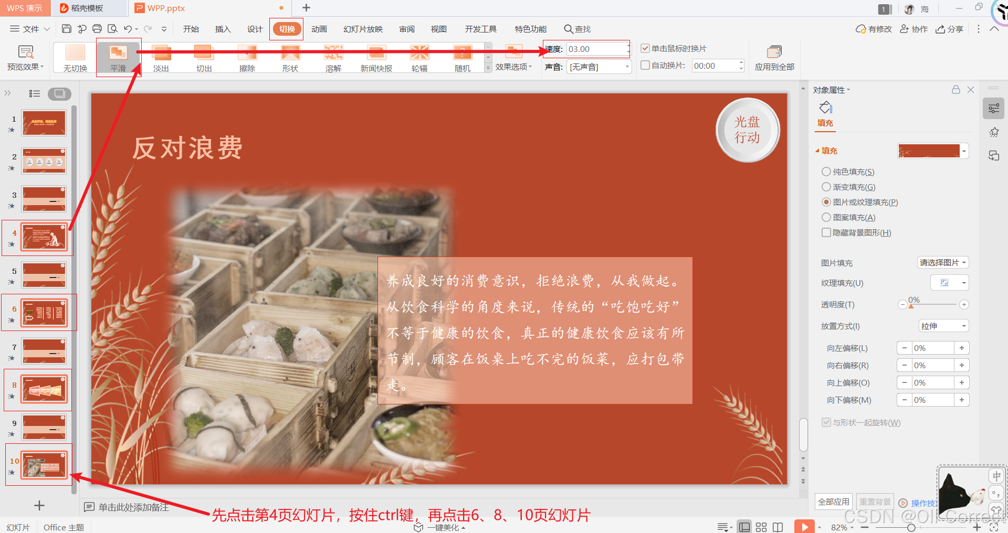This screenshot has height=533, width=1008.
Task: Enable 自动换片 checkbox
Action: click(x=645, y=66)
